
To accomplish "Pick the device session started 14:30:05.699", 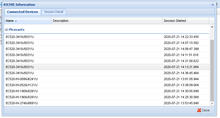I will point(181,91).
